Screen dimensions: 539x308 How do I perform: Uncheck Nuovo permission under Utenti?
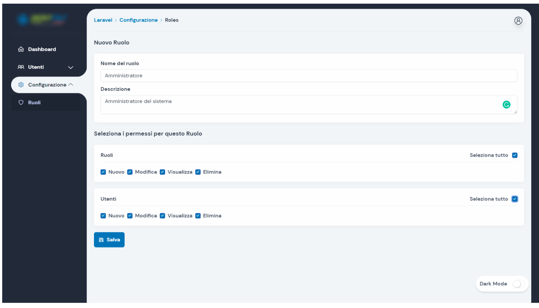point(103,216)
